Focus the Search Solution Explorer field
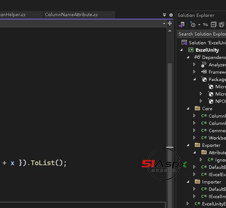Image resolution: width=226 pixels, height=208 pixels. point(201,34)
